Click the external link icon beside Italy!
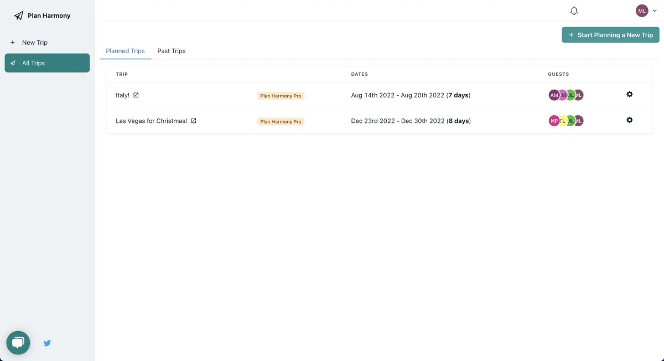Viewport: 664px width, 361px height. (136, 95)
